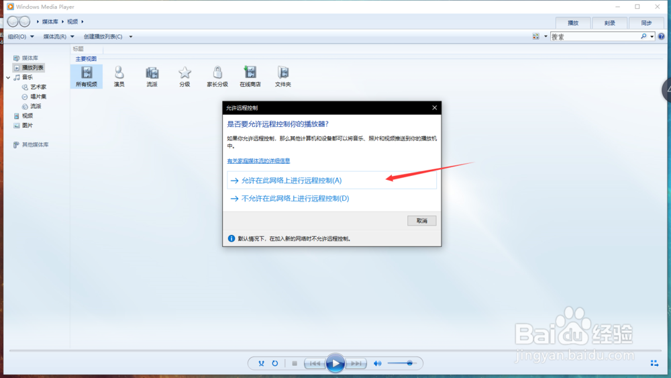Image resolution: width=671 pixels, height=378 pixels.
Task: Open the Help icon
Action: tap(661, 36)
